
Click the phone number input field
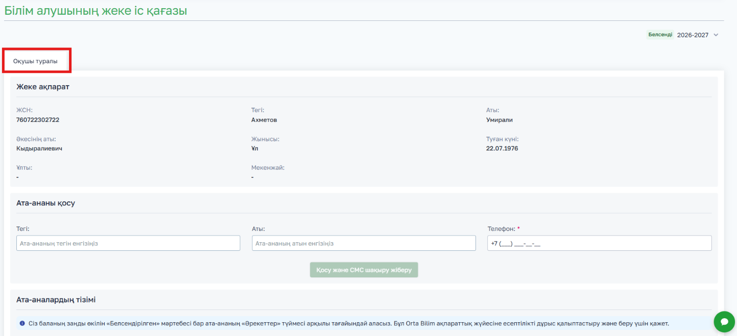tap(600, 243)
